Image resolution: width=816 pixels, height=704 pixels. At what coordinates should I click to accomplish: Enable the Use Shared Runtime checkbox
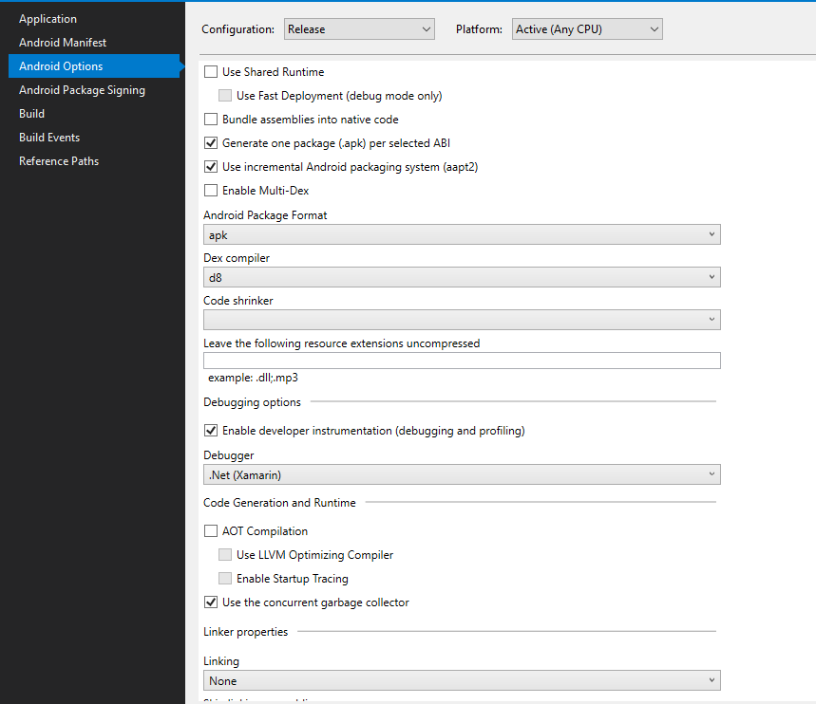pos(211,72)
